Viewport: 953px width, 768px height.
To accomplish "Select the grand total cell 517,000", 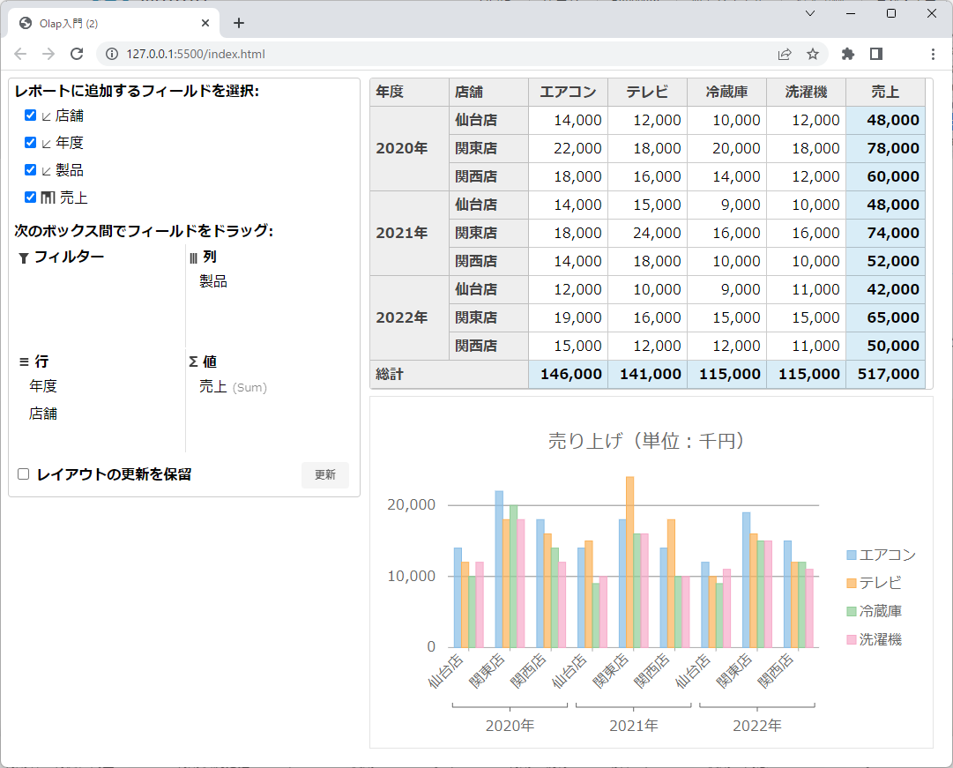I will (x=885, y=374).
